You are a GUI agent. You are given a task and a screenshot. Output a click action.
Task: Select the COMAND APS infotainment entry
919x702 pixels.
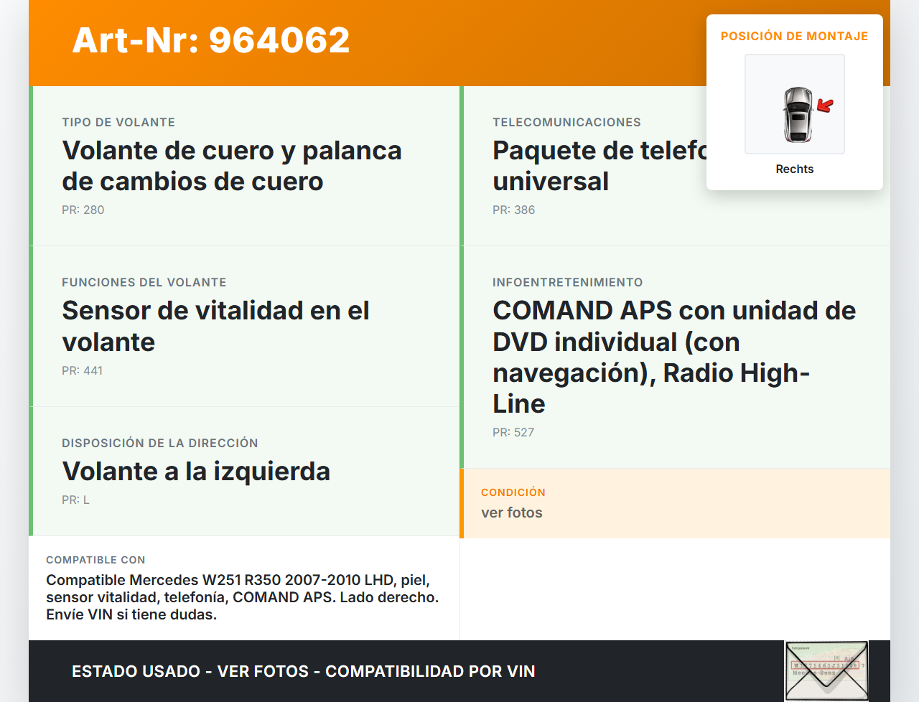[673, 357]
